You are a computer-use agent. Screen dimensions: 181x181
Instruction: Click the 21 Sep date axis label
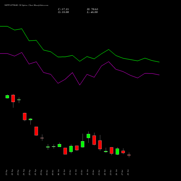click(x=7, y=172)
